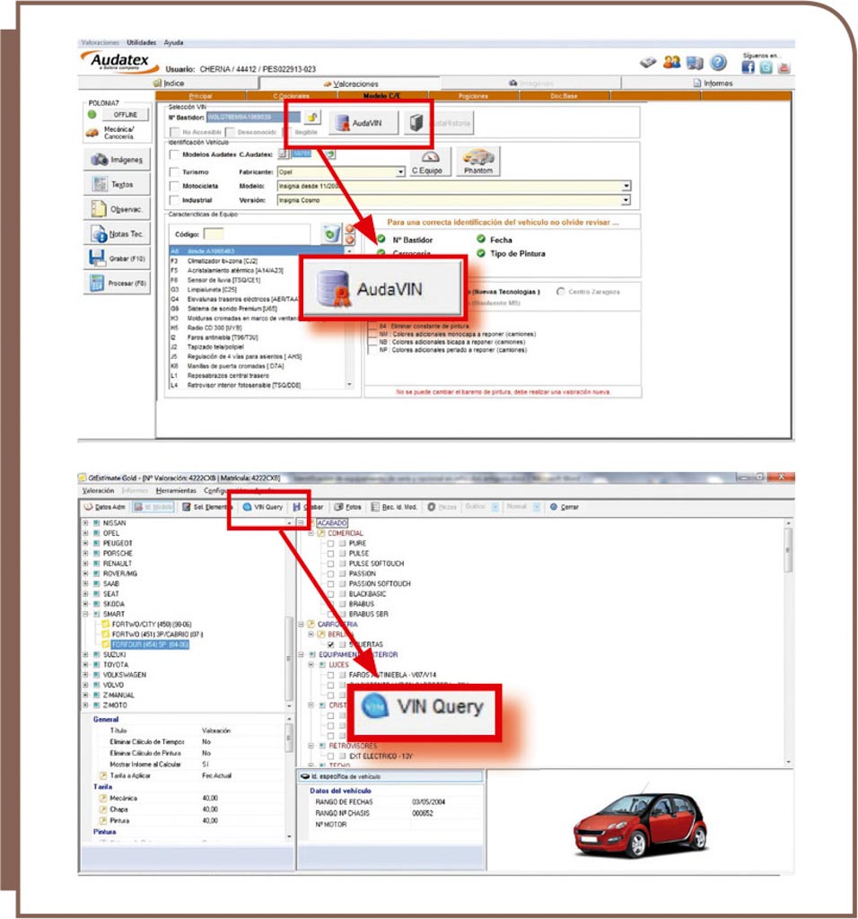This screenshot has width=858, height=919.
Task: Click the OFFLINE button
Action: click(126, 115)
